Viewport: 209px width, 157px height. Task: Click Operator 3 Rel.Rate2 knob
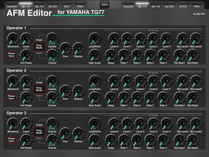click(x=193, y=140)
